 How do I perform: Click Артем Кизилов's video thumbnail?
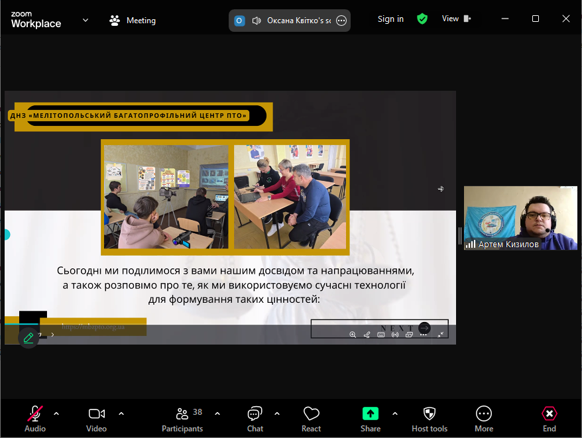click(520, 218)
